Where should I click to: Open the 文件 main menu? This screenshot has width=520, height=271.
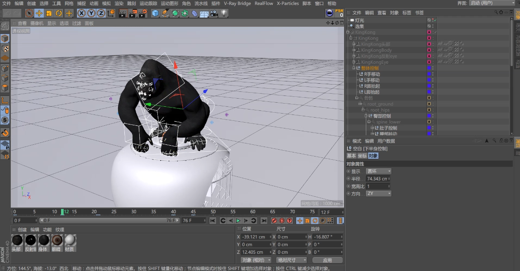[6, 3]
